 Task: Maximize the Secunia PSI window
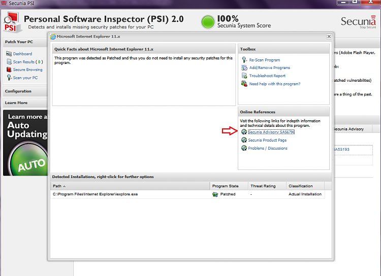point(355,2)
